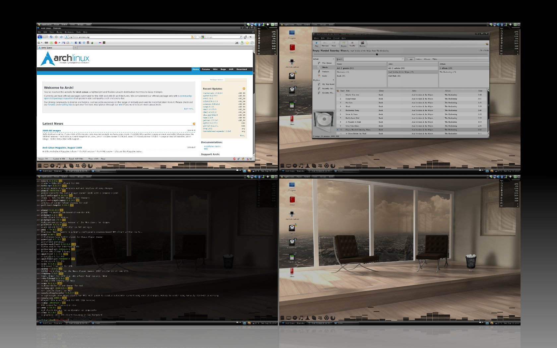Open the music player Control menu
Viewport: 557px width, 348px height.
[336, 38]
